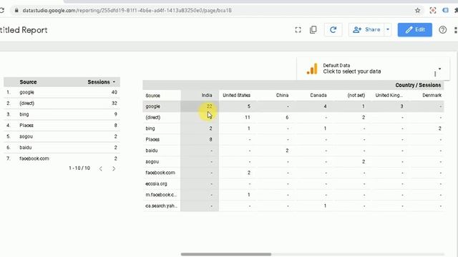Click the India column header
This screenshot has height=257, width=458.
pyautogui.click(x=207, y=95)
